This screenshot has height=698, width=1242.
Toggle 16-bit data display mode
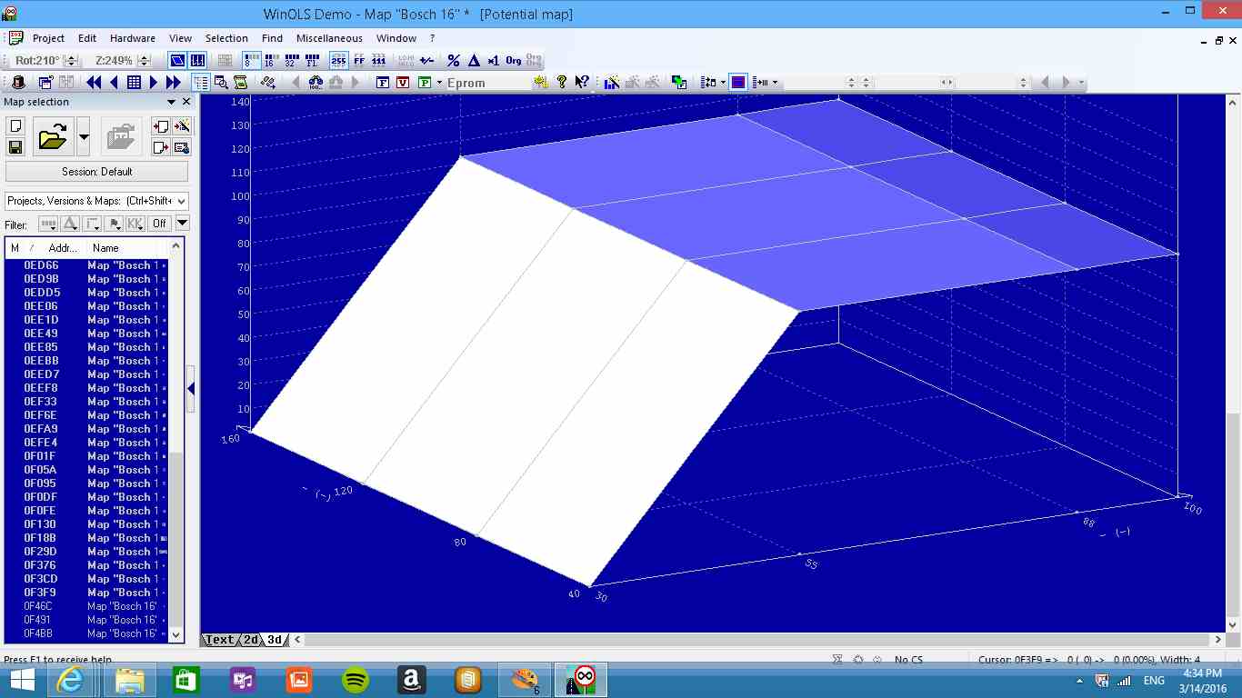pos(269,61)
